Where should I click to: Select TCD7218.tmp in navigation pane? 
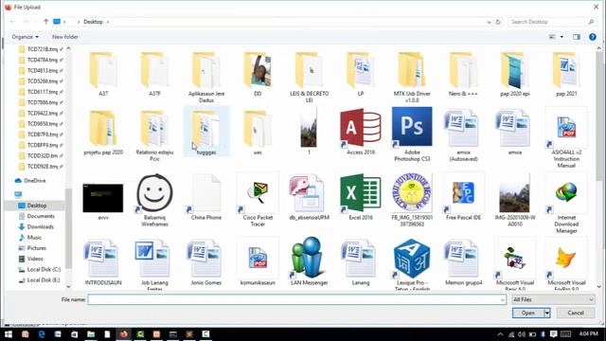tap(41, 49)
